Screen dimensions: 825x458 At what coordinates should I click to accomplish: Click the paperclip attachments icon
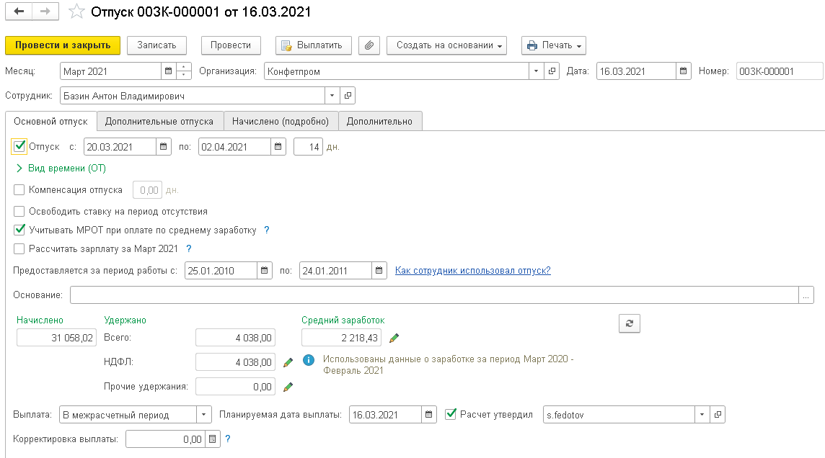(x=369, y=45)
